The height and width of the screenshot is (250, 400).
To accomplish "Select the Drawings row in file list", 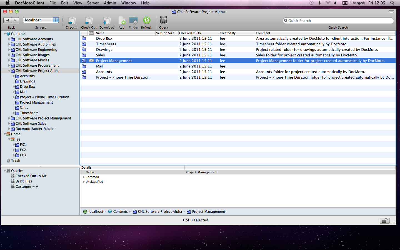I will 238,49.
